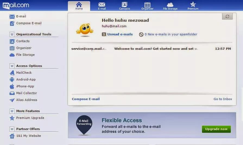Click the 12:57 PM message time
The image size is (243, 145).
coord(223,49)
